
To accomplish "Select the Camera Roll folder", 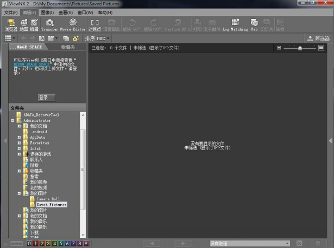I will [x=47, y=199].
